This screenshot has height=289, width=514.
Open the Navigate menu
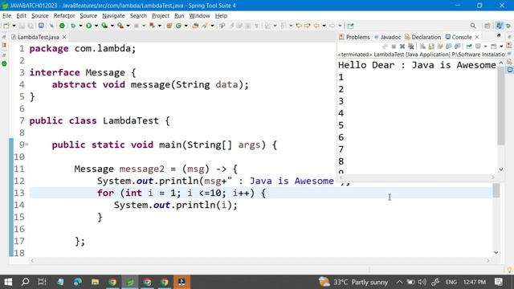click(113, 16)
